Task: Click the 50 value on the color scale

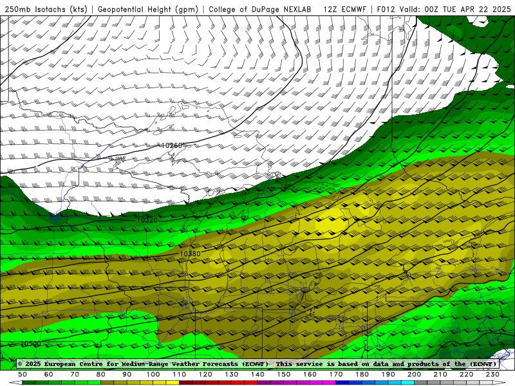Action: pyautogui.click(x=23, y=374)
